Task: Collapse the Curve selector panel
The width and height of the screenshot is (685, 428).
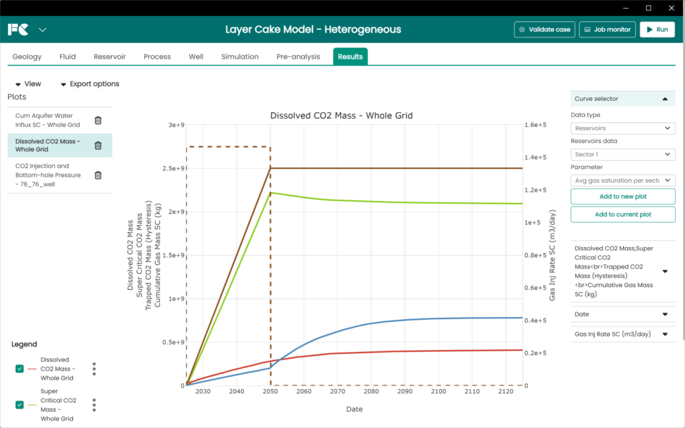Action: 664,99
